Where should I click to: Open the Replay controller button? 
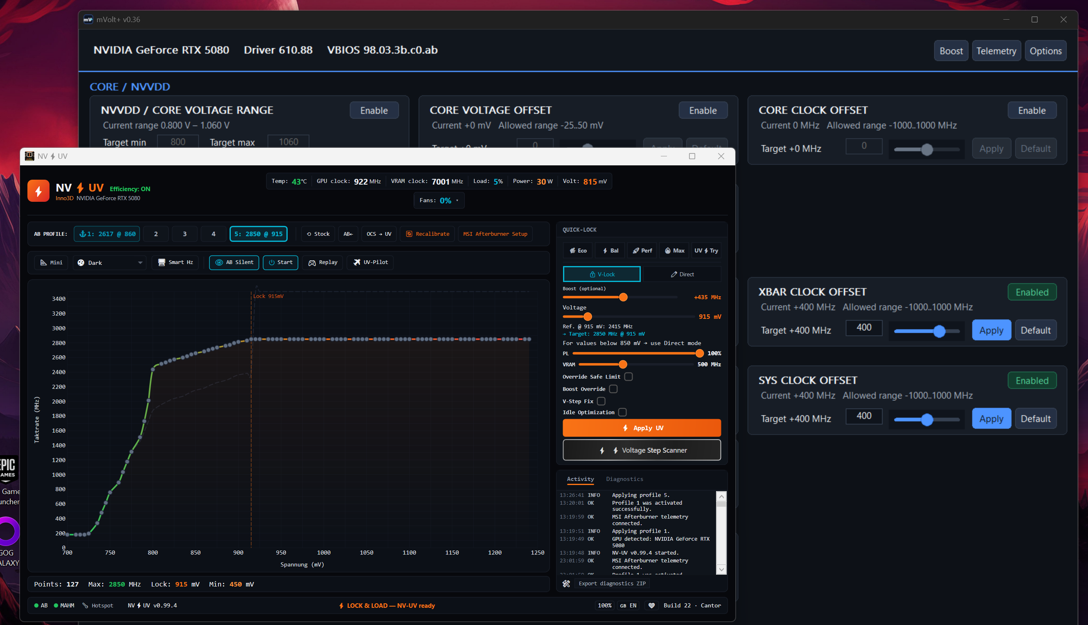[322, 262]
